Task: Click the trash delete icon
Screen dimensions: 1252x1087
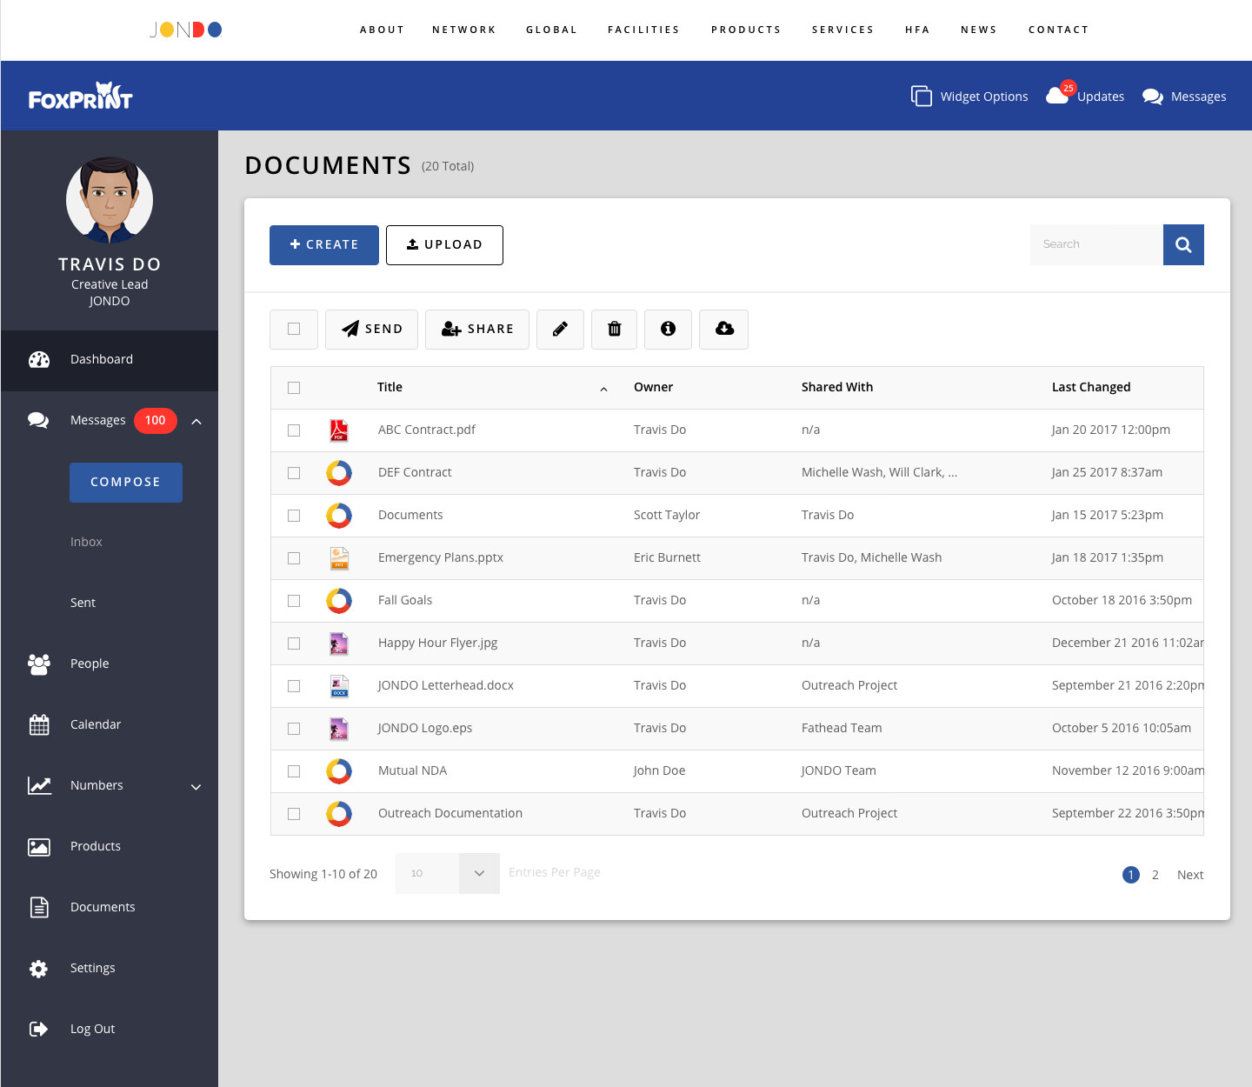Action: [x=614, y=329]
